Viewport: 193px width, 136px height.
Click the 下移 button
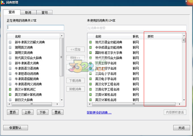click(43, 112)
